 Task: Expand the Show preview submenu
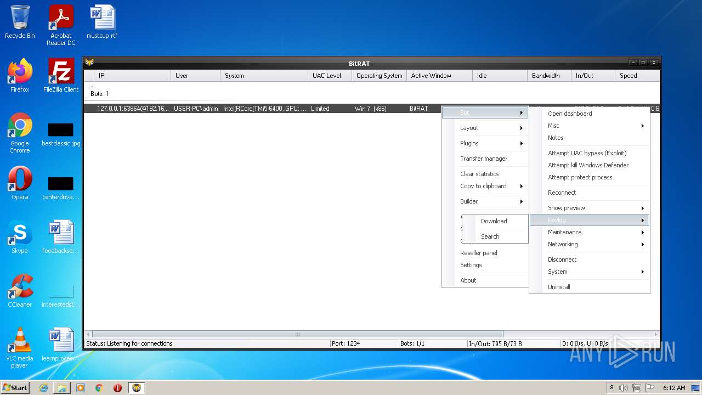pos(590,208)
